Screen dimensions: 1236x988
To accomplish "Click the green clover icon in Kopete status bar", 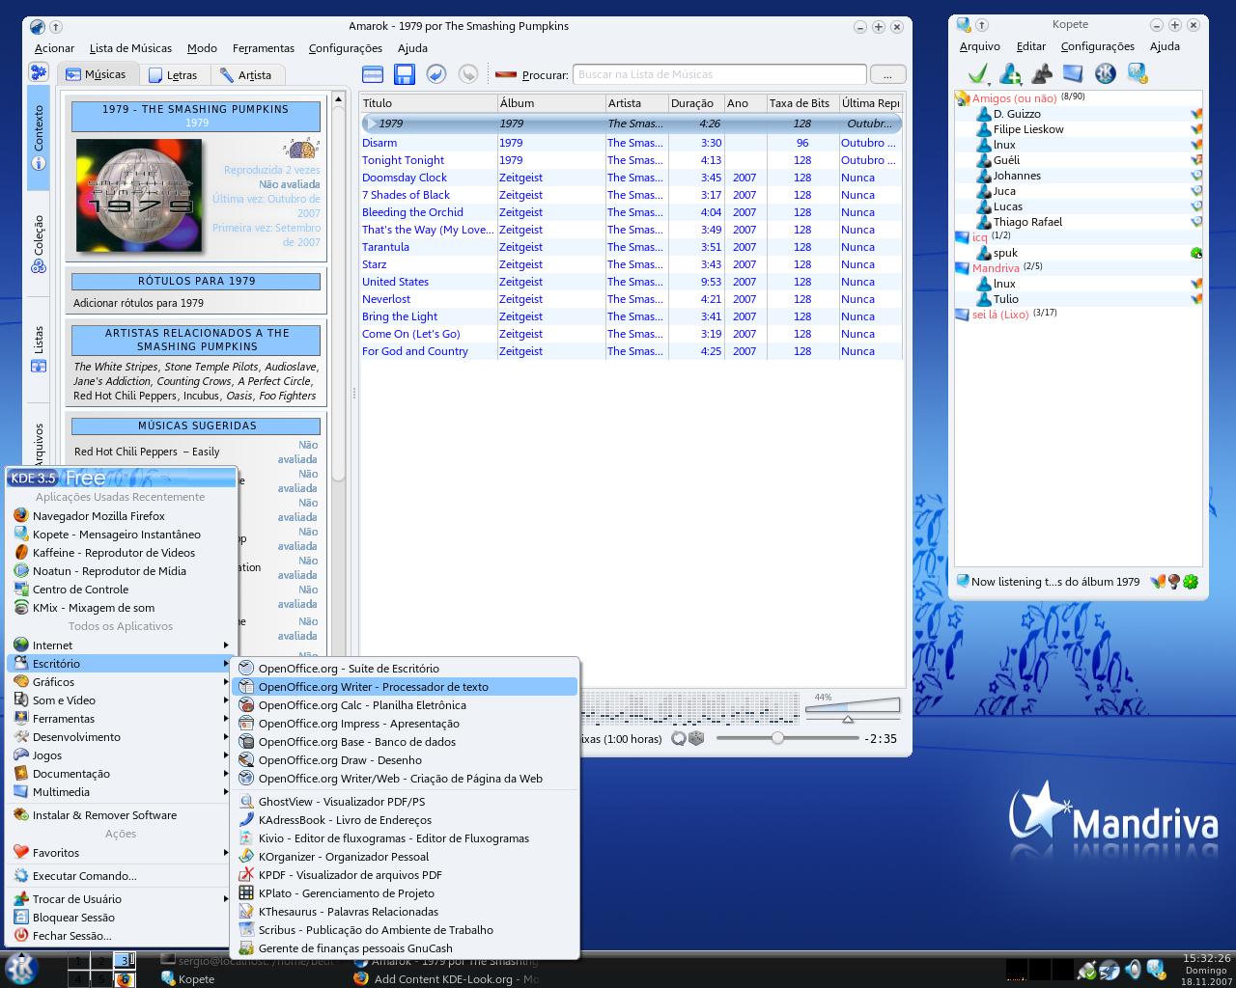I will 1191,582.
